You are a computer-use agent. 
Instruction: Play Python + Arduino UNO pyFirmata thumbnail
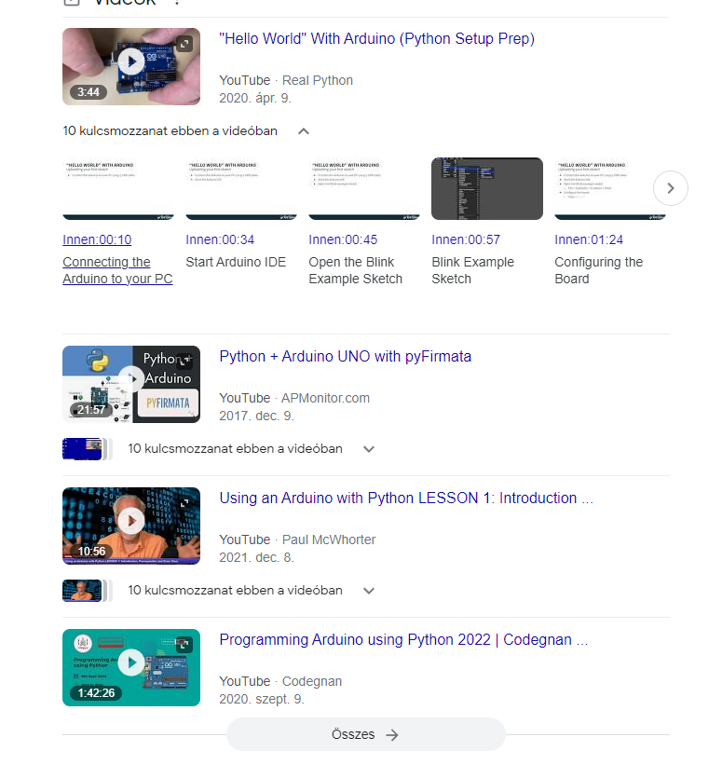[131, 384]
